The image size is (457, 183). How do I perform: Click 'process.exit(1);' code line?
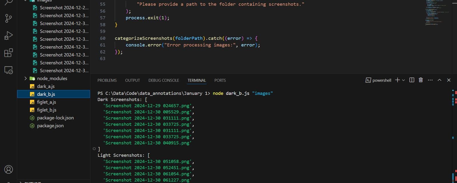pos(147,18)
